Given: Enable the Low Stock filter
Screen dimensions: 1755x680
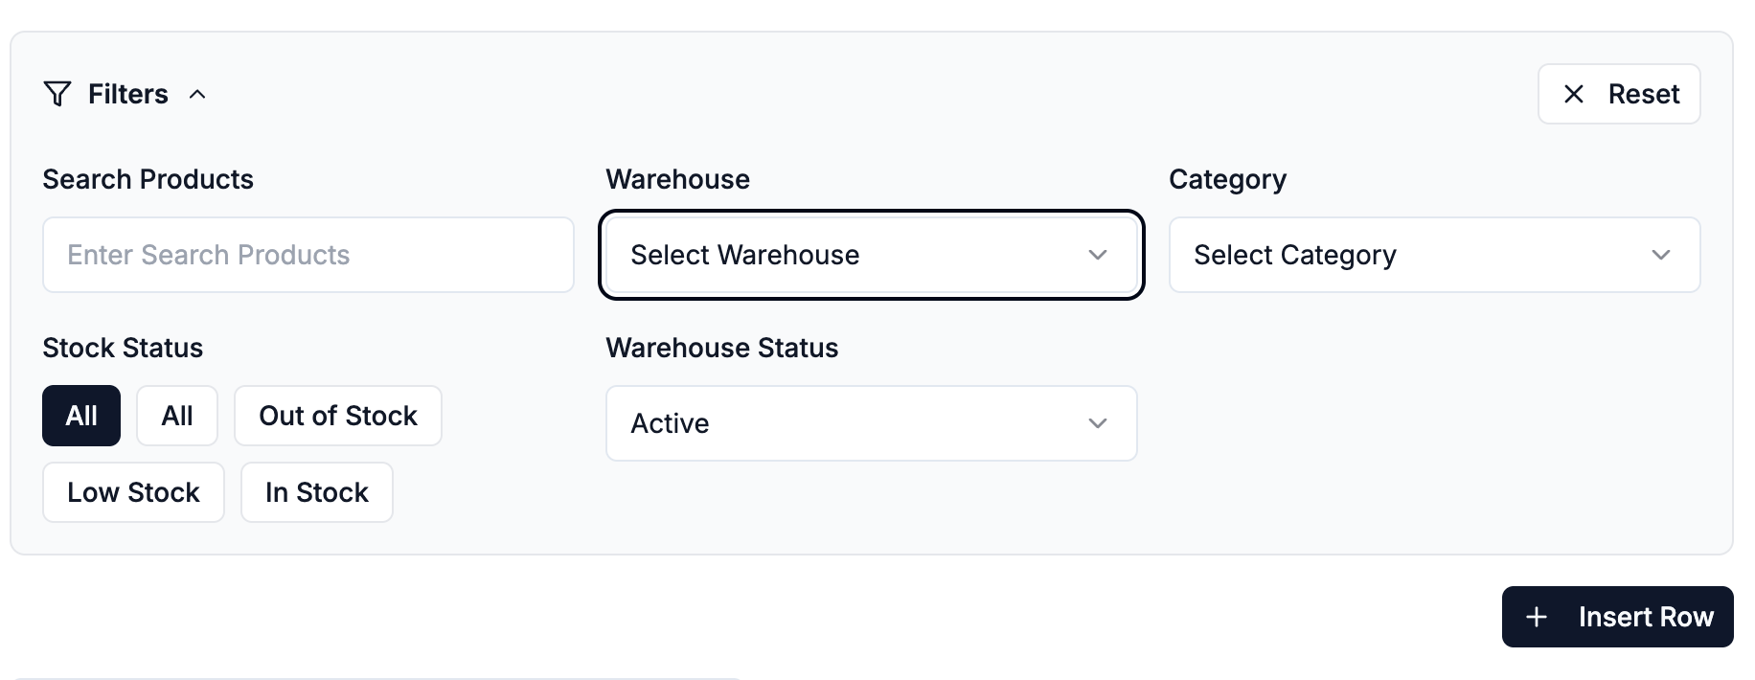Looking at the screenshot, I should coord(132,491).
